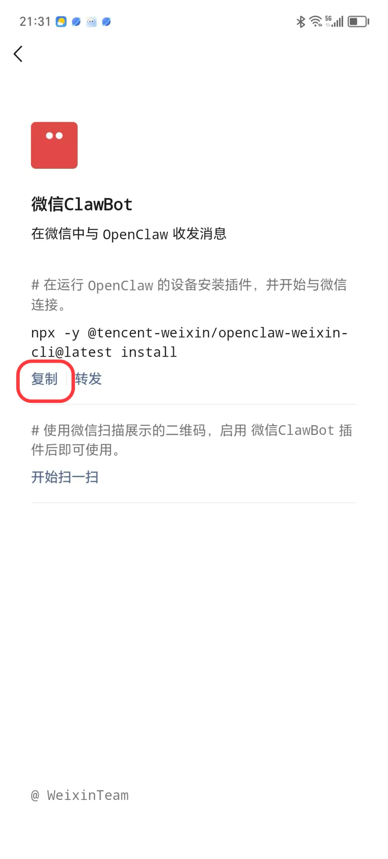388x859 pixels.
Task: Copy the install command with 复制
Action: 44,379
